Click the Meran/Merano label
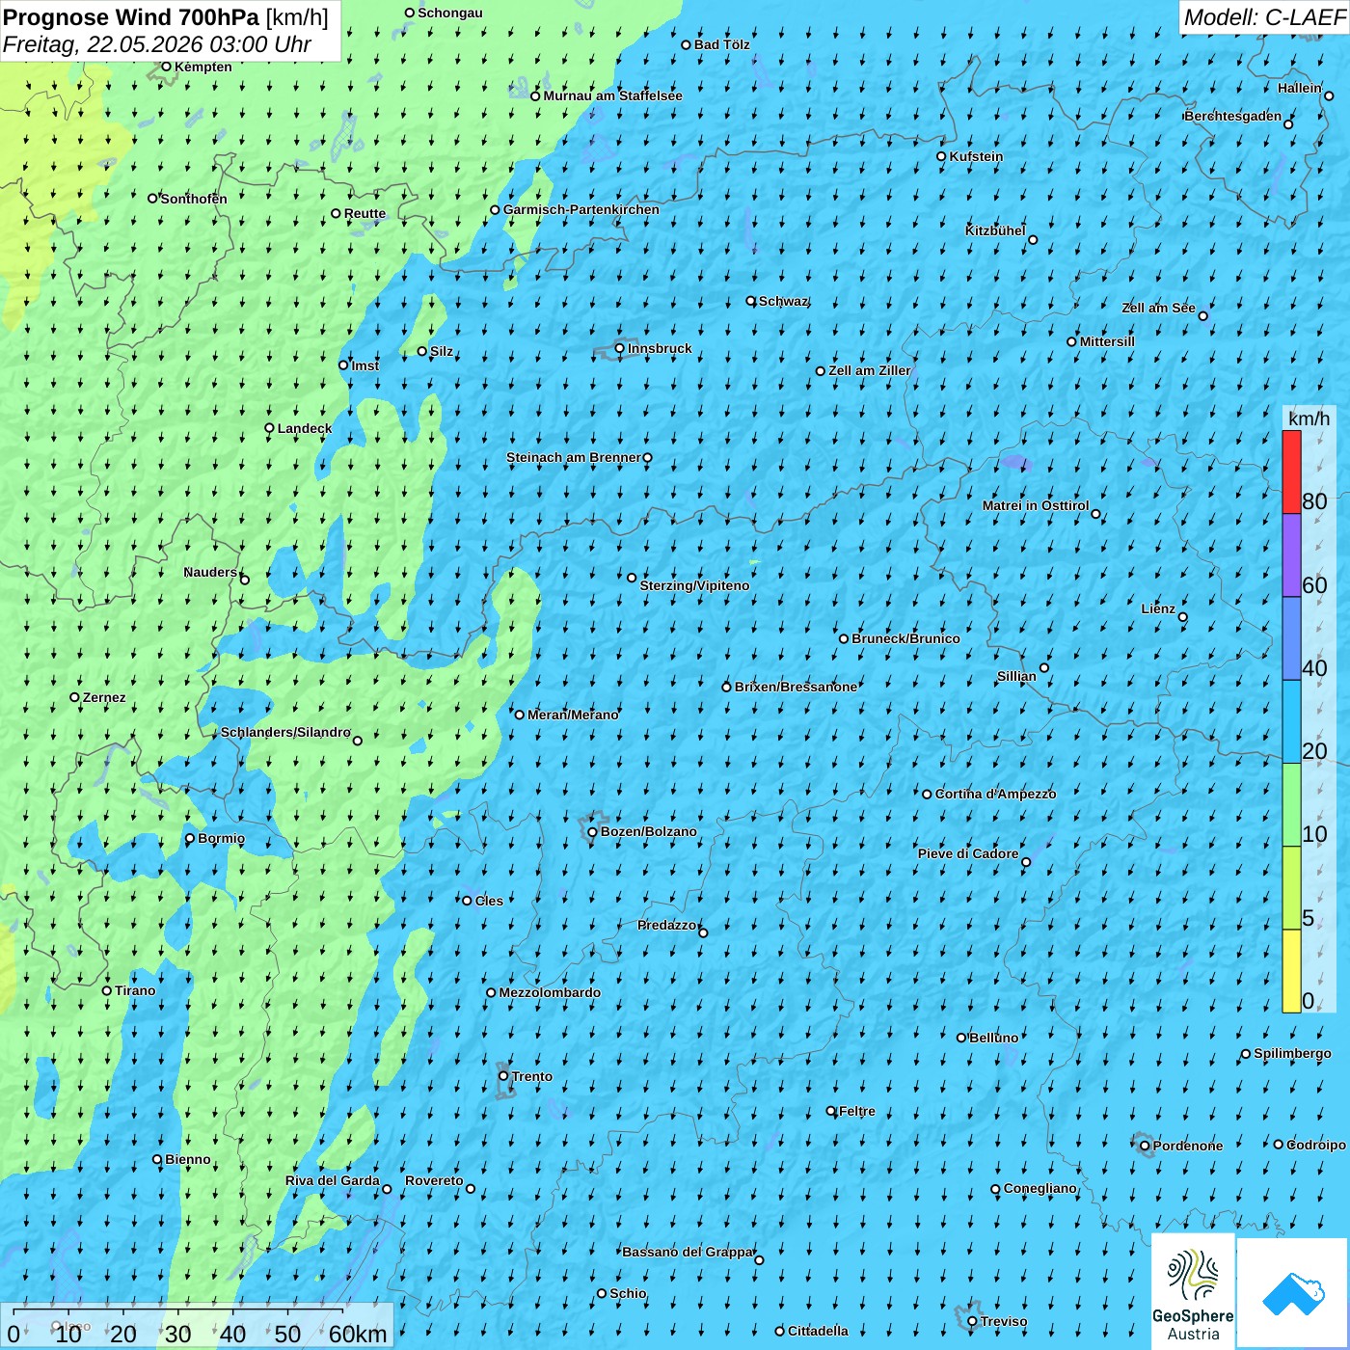The image size is (1350, 1350). point(573,715)
